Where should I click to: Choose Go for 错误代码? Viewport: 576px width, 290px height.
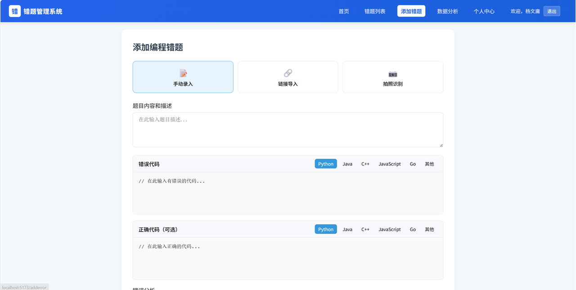click(413, 164)
